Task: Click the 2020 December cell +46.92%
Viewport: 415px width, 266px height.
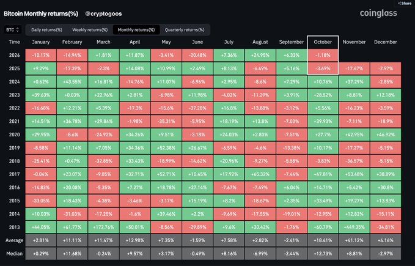Action: click(x=385, y=135)
